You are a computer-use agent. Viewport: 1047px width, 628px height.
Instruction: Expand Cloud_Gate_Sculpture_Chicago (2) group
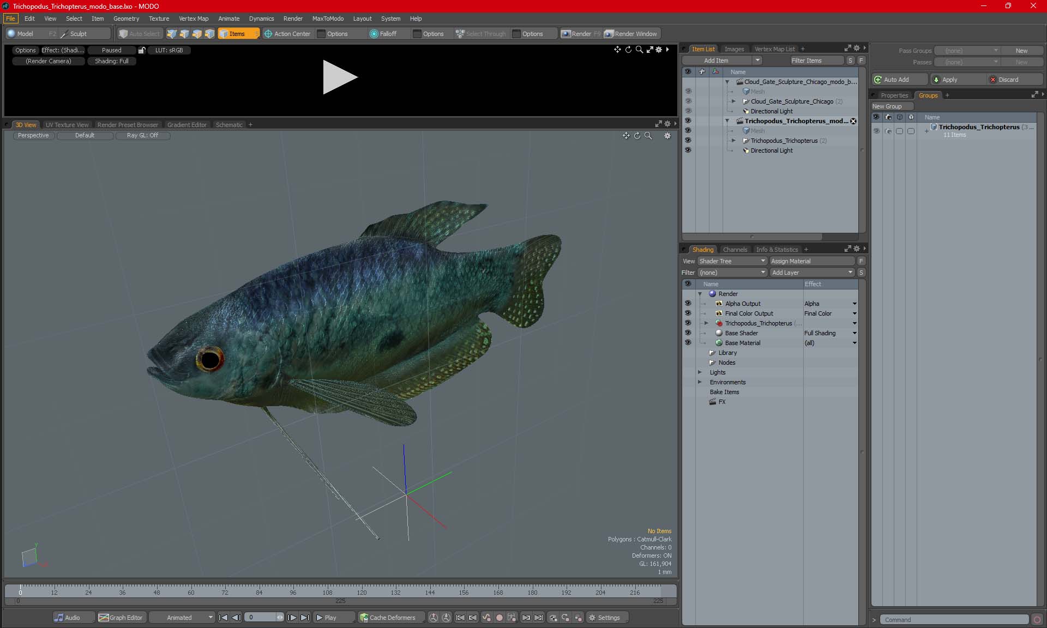pyautogui.click(x=733, y=101)
